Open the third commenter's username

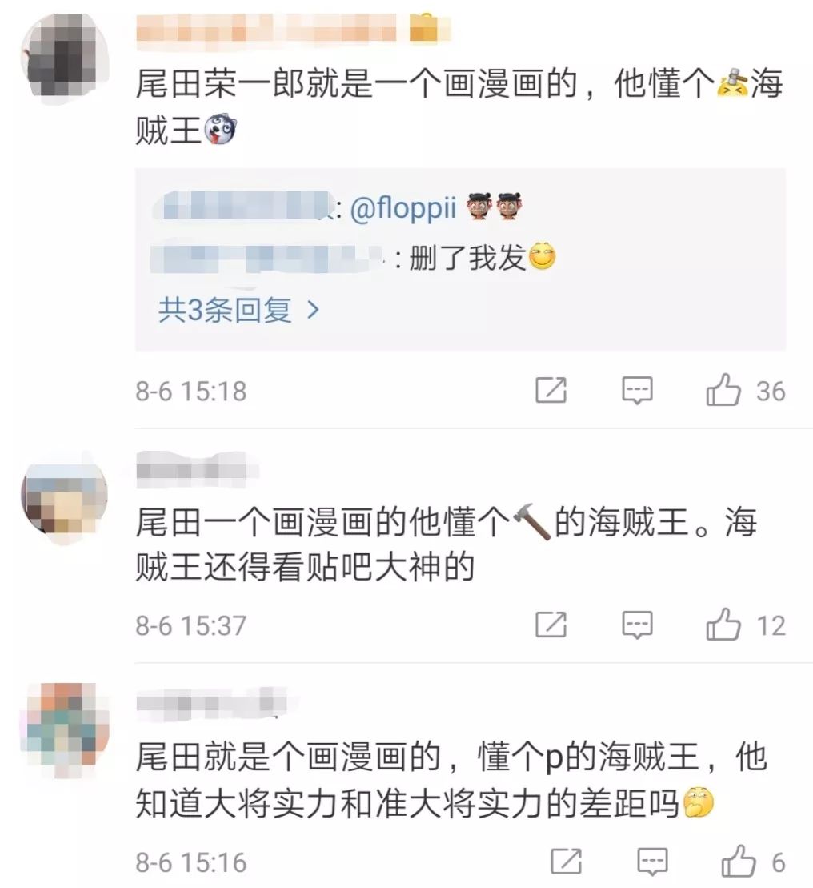pyautogui.click(x=212, y=701)
